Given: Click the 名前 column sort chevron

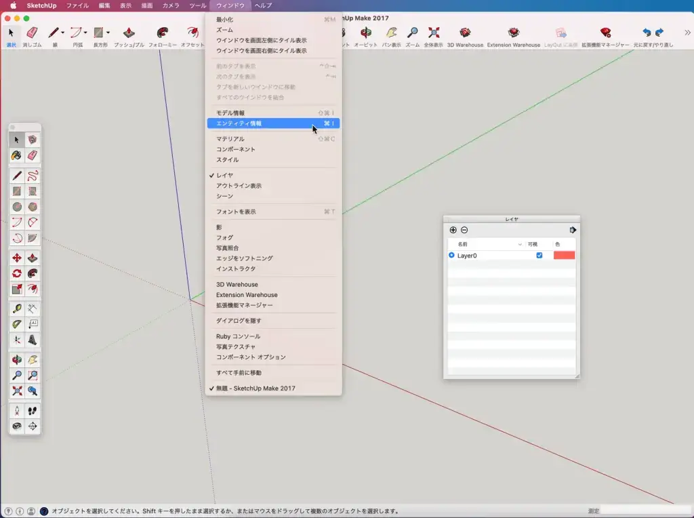Looking at the screenshot, I should [520, 244].
